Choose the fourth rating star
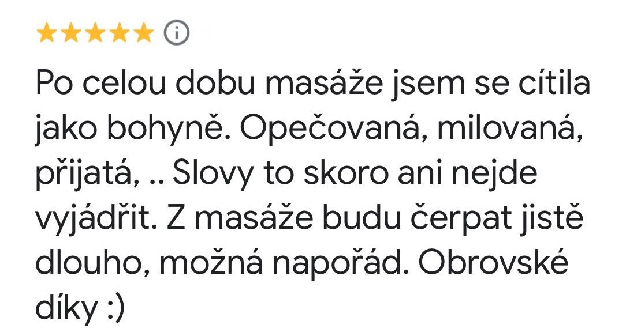The image size is (641, 336). [119, 34]
